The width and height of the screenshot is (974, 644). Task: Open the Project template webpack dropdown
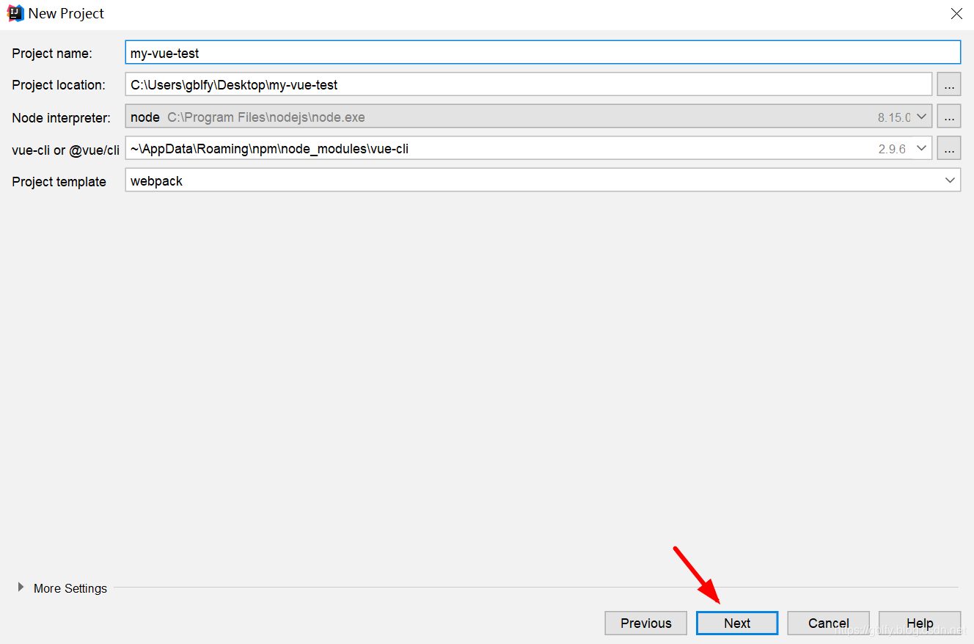[x=543, y=180]
